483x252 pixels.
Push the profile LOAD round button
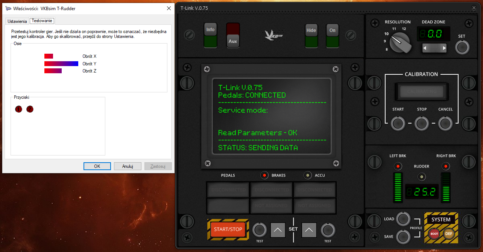403,219
